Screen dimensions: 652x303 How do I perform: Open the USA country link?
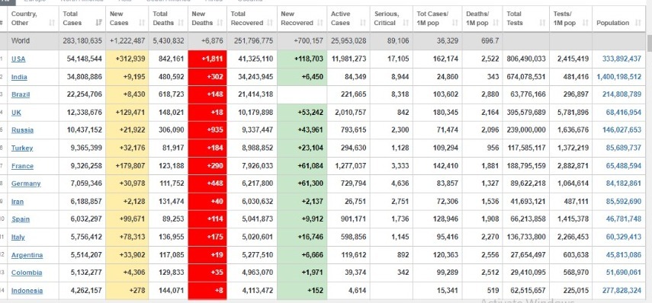18,59
